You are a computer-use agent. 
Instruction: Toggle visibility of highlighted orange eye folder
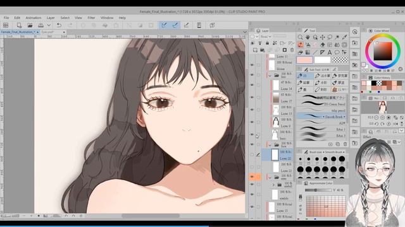coord(252,177)
